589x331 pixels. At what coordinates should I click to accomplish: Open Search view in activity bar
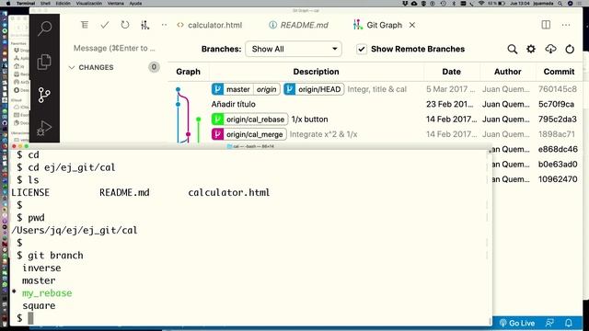pyautogui.click(x=45, y=29)
